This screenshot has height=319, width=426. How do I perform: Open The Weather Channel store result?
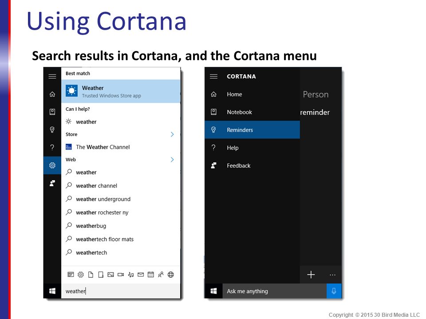[x=121, y=147]
